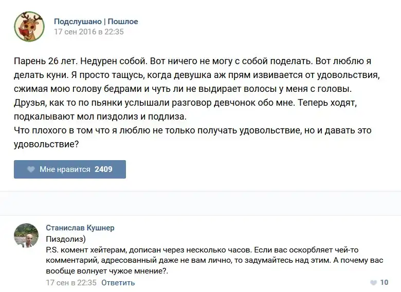Open the Станислав Кушнер profile name link

coord(80,228)
